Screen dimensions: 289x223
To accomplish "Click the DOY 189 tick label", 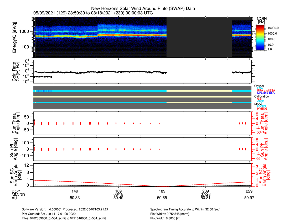I will (162, 191).
